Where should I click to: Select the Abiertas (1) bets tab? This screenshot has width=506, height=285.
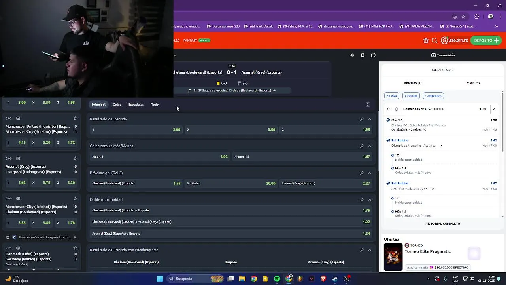pos(413,83)
